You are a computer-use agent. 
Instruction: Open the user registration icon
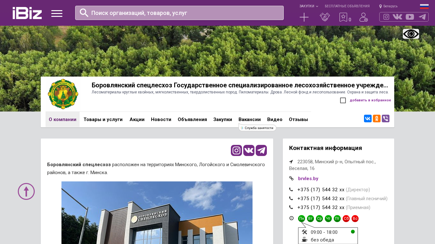coord(364,17)
